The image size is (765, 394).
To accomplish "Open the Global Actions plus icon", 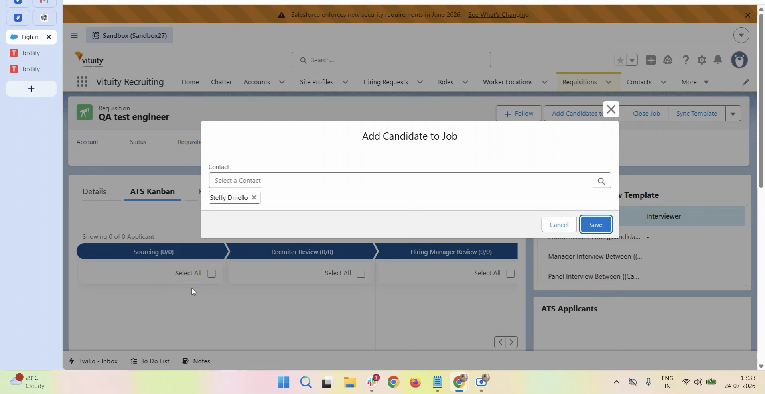I will point(651,60).
